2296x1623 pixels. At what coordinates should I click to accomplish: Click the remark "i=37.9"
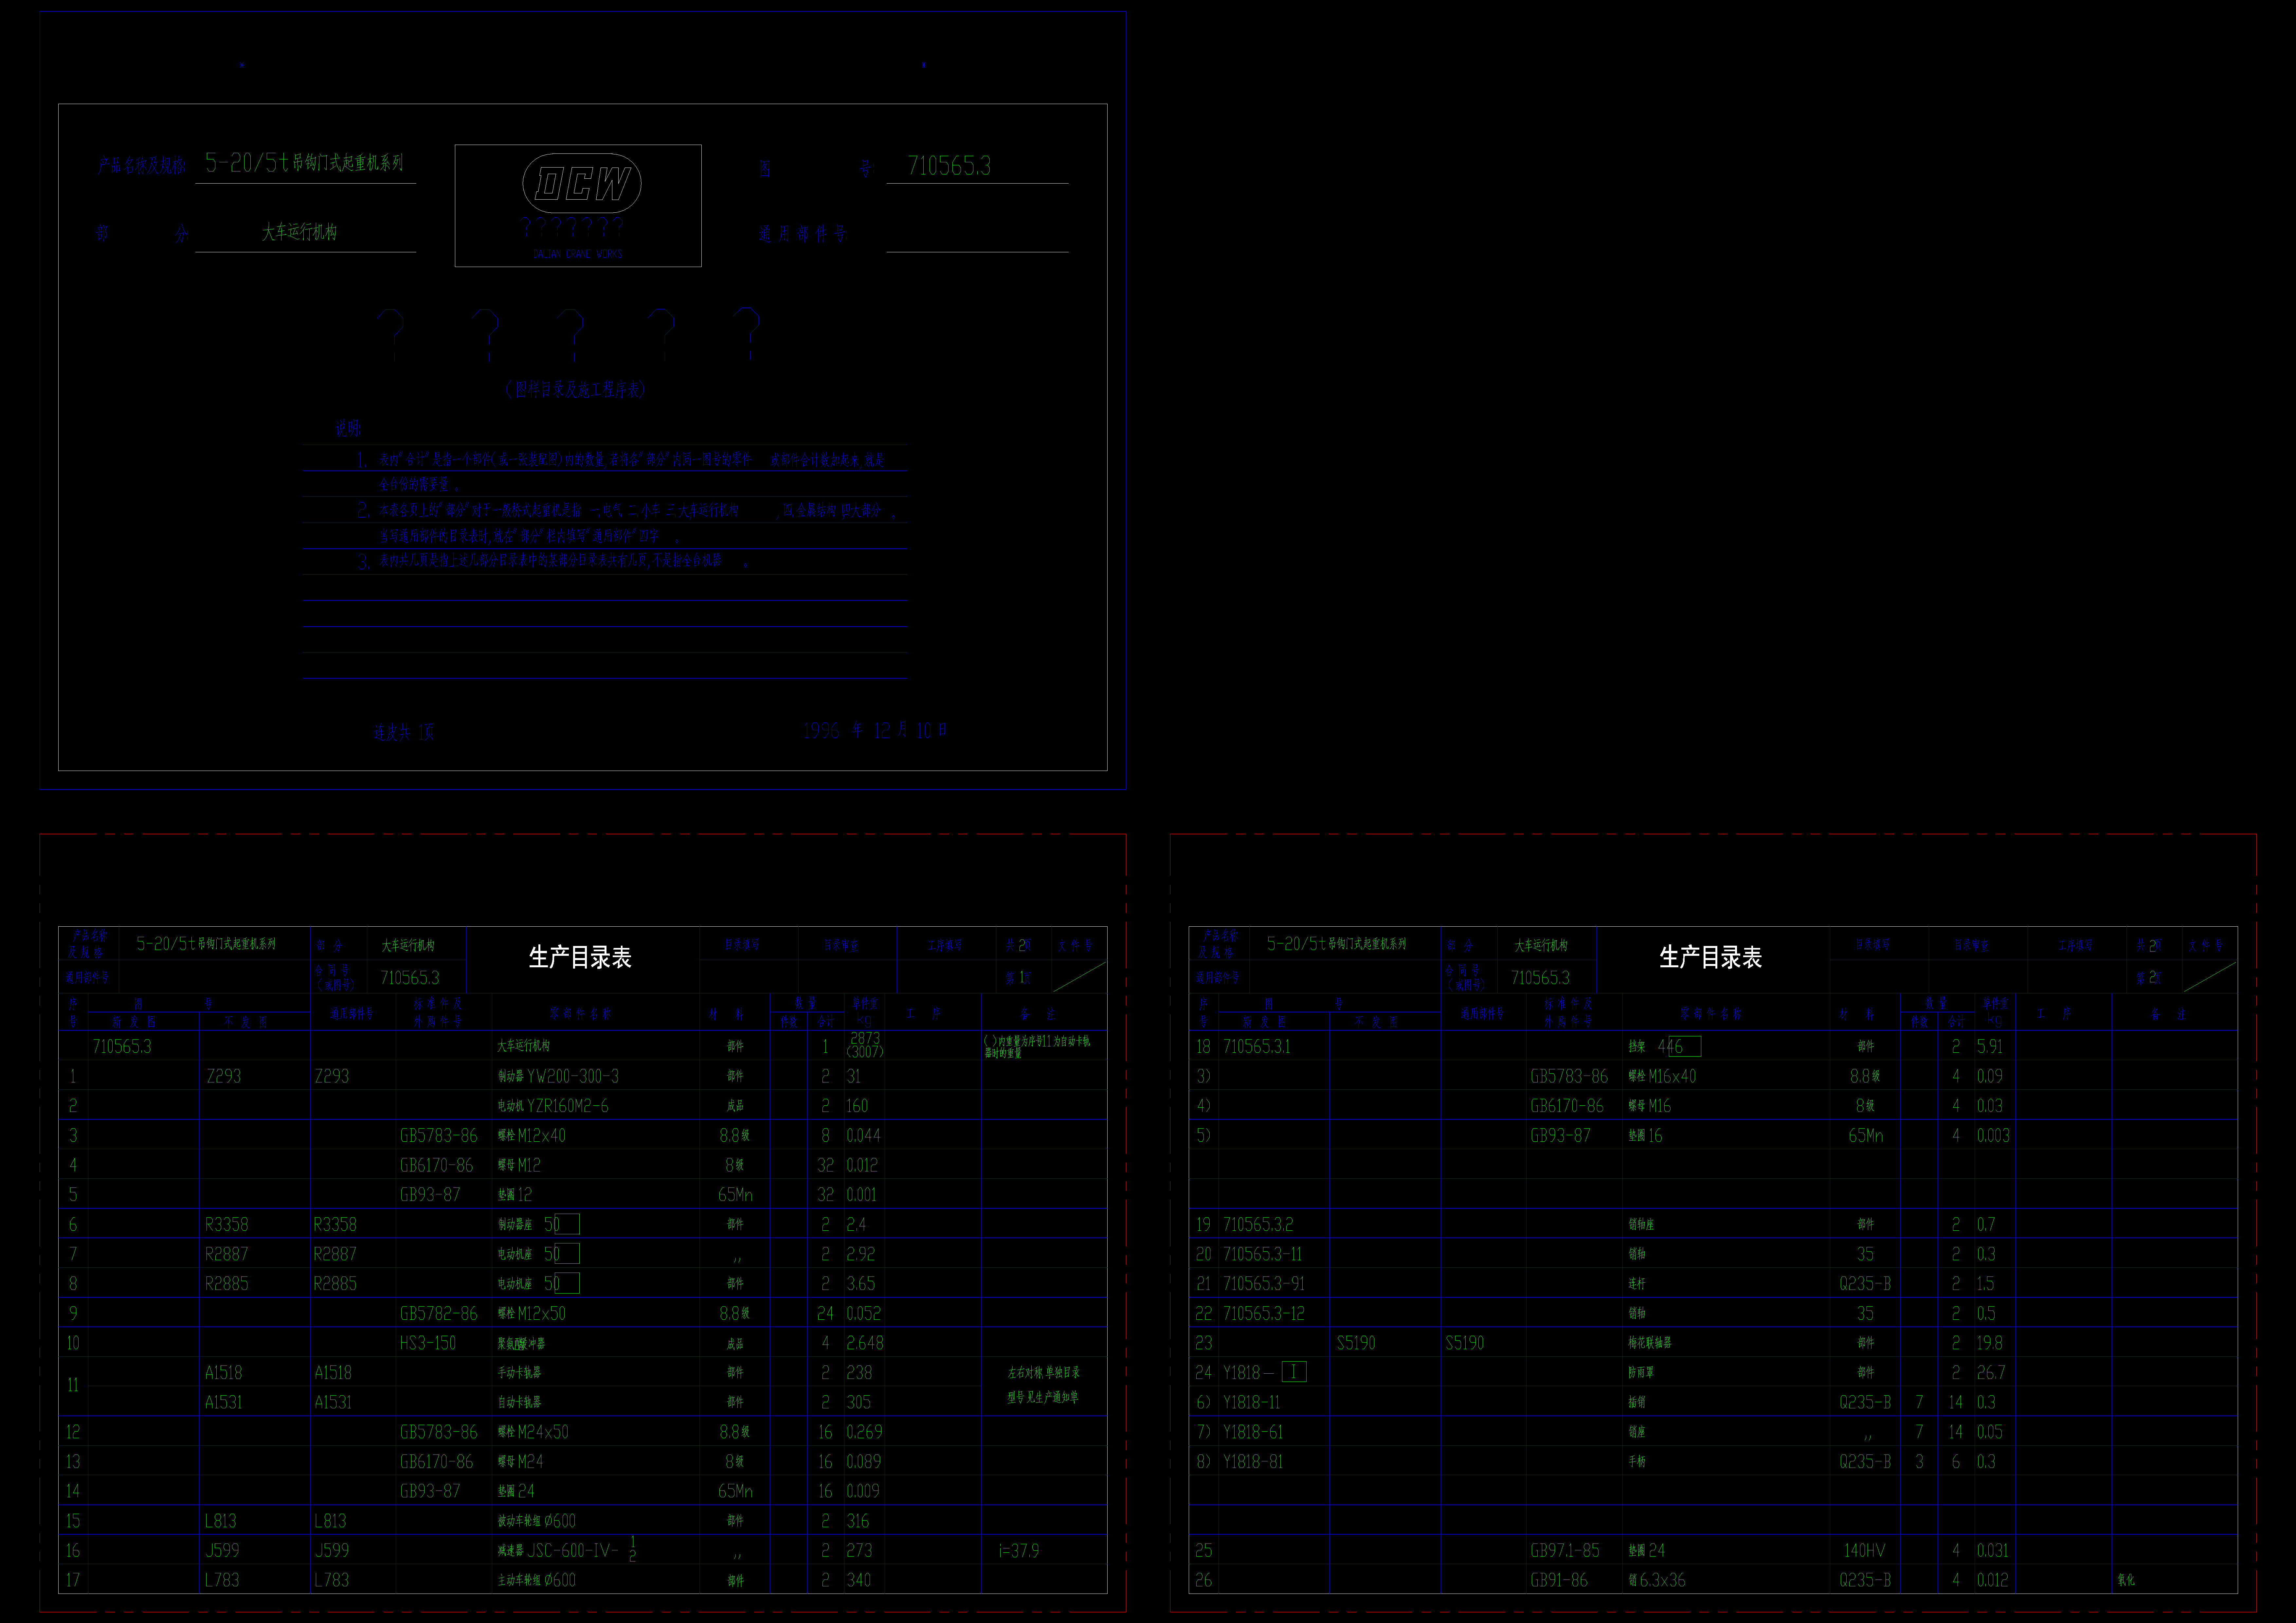point(1019,1551)
